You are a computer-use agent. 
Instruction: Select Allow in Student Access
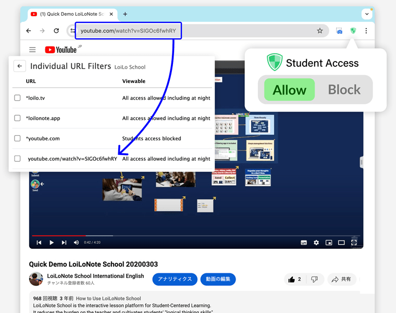(x=289, y=90)
